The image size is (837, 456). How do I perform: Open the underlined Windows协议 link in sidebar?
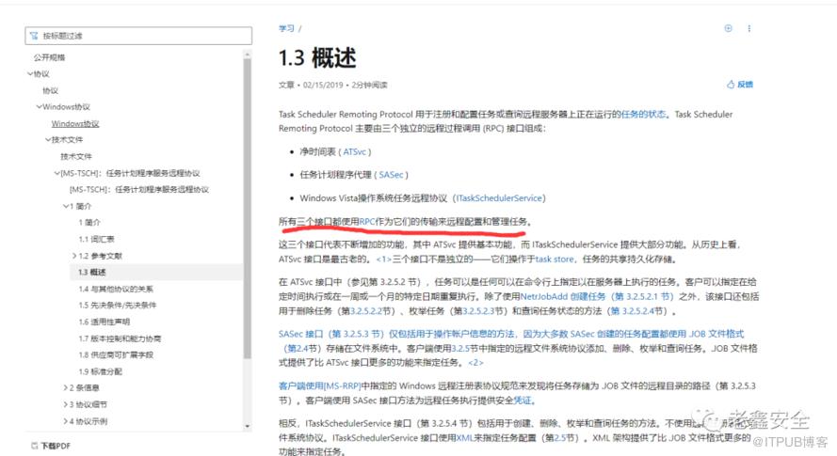click(75, 124)
